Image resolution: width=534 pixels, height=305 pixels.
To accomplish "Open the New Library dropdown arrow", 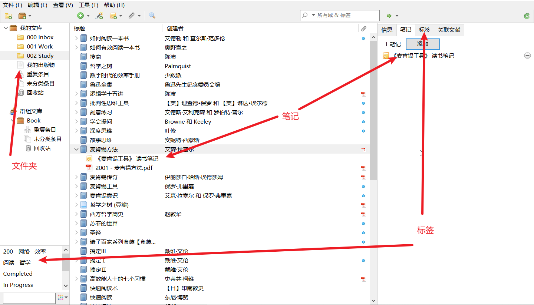I will pos(30,16).
